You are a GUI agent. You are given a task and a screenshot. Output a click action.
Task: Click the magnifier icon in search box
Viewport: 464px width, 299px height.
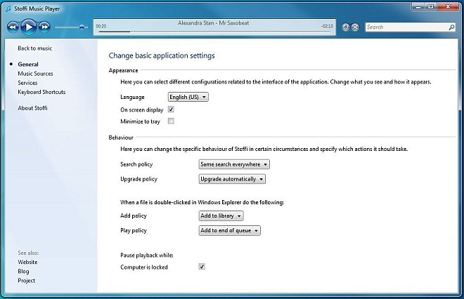451,27
